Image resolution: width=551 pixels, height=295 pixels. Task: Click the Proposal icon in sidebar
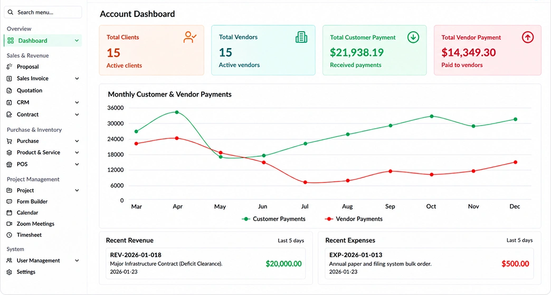click(x=9, y=66)
